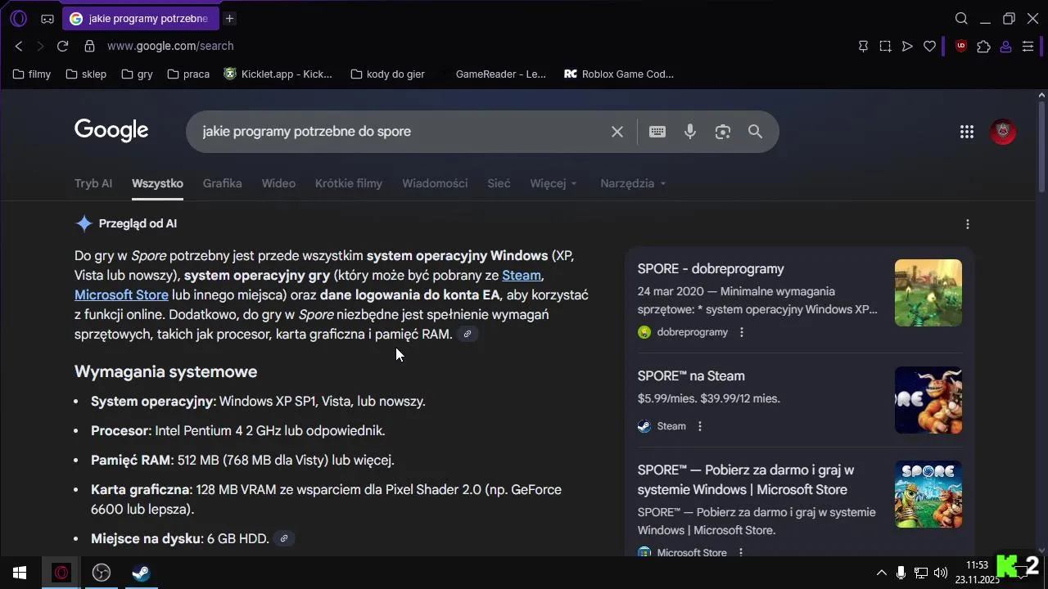Click the SPORE na Steam thumbnail image
The width and height of the screenshot is (1048, 589).
coord(928,400)
